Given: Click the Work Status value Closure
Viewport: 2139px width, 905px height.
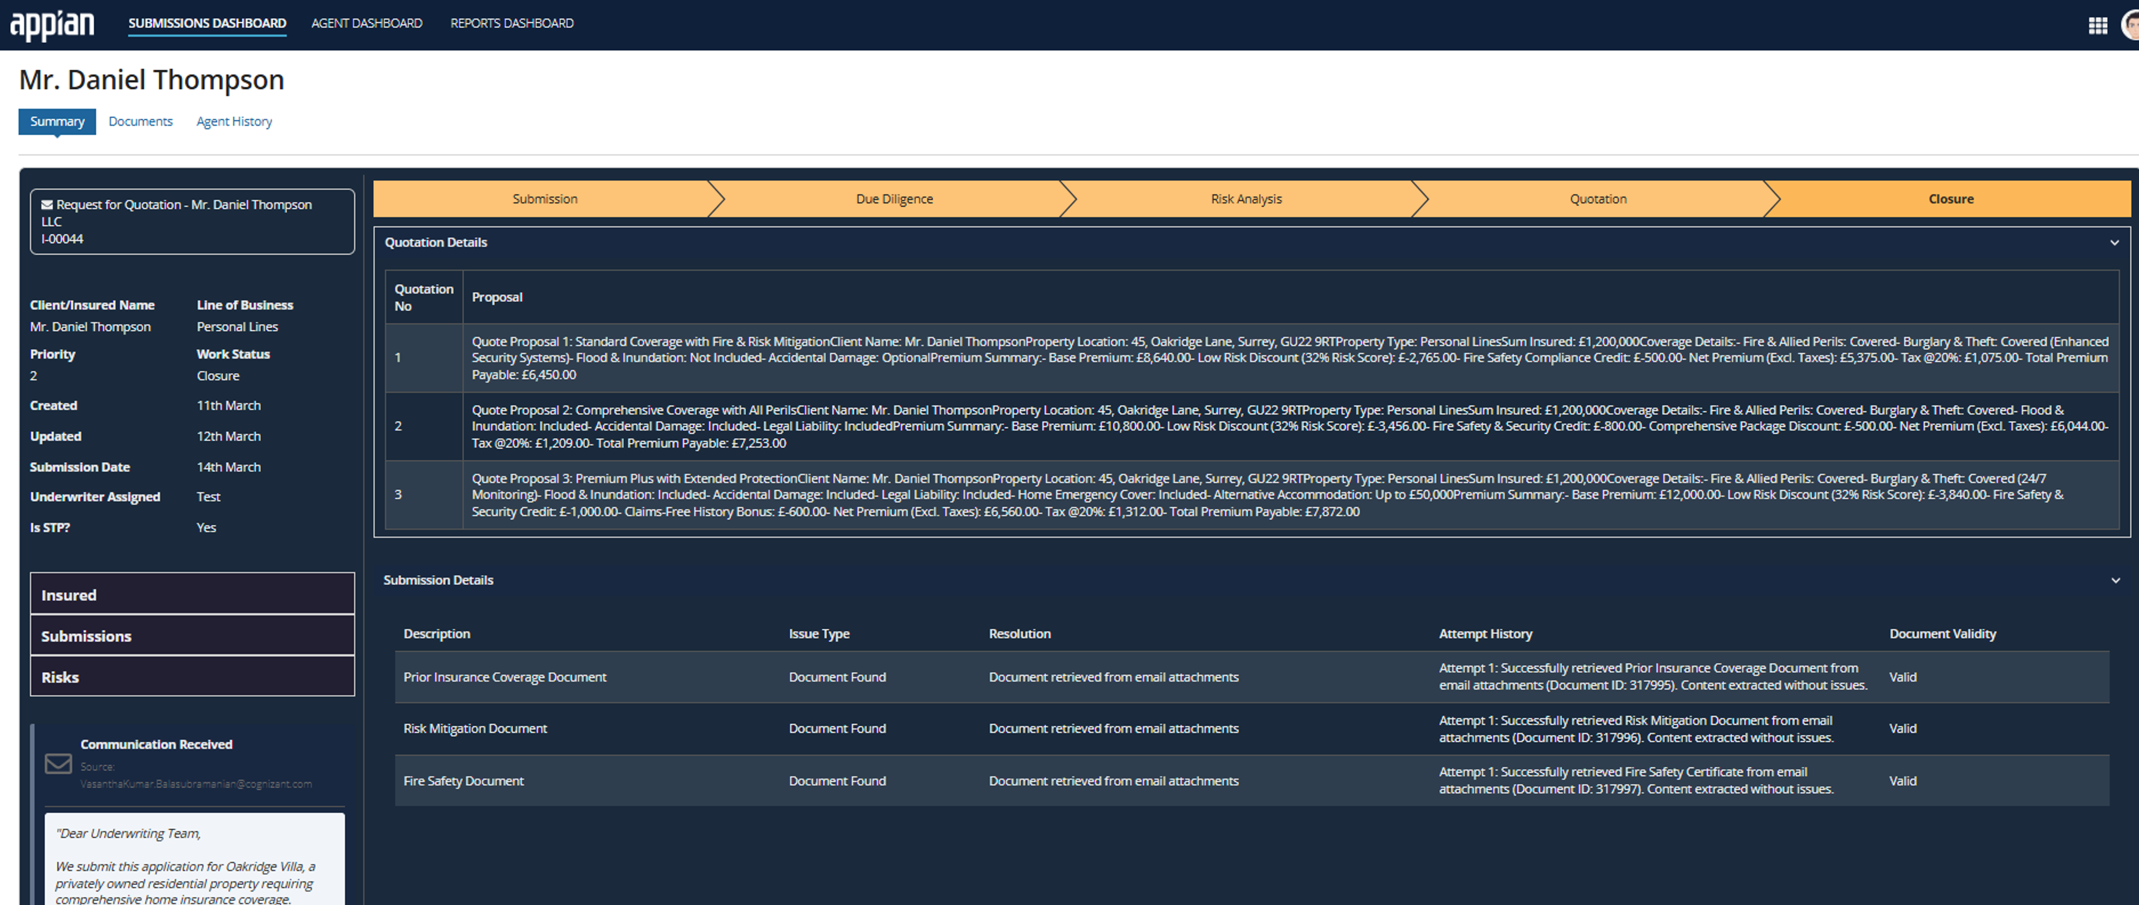Looking at the screenshot, I should [x=218, y=376].
